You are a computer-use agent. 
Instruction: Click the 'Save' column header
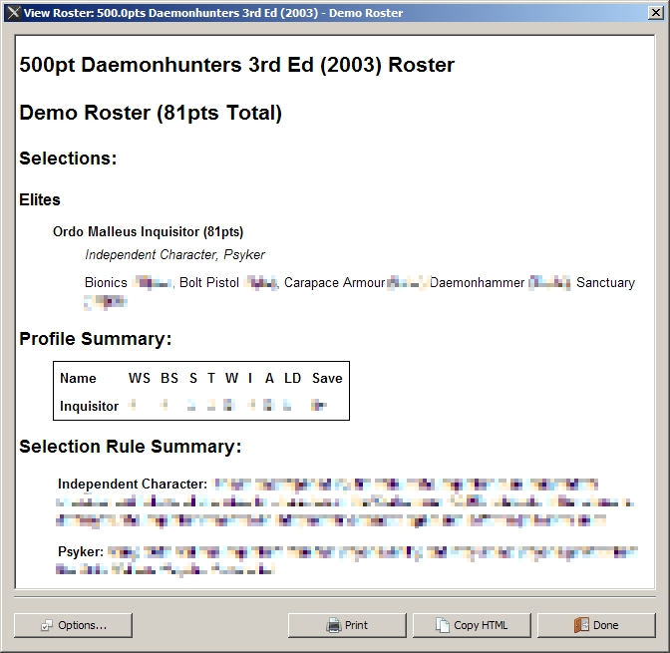coord(327,378)
